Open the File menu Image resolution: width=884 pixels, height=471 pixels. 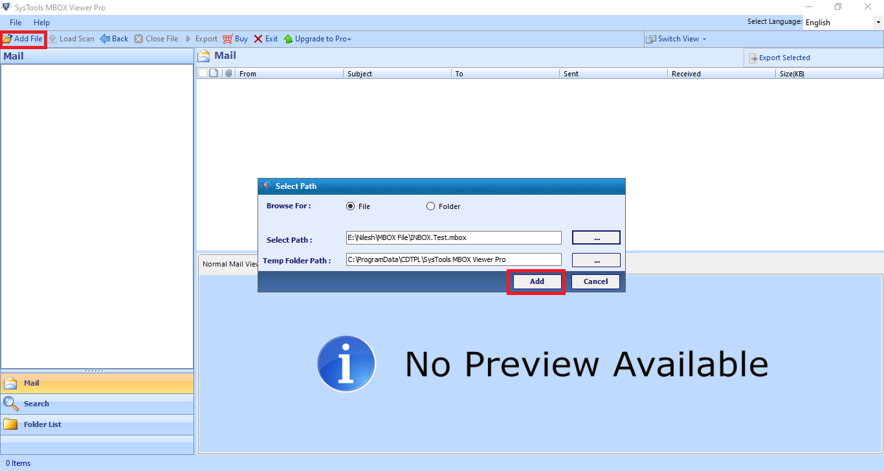click(x=16, y=23)
